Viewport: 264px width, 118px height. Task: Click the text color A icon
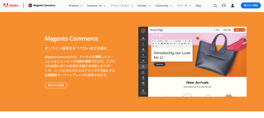tap(186, 41)
